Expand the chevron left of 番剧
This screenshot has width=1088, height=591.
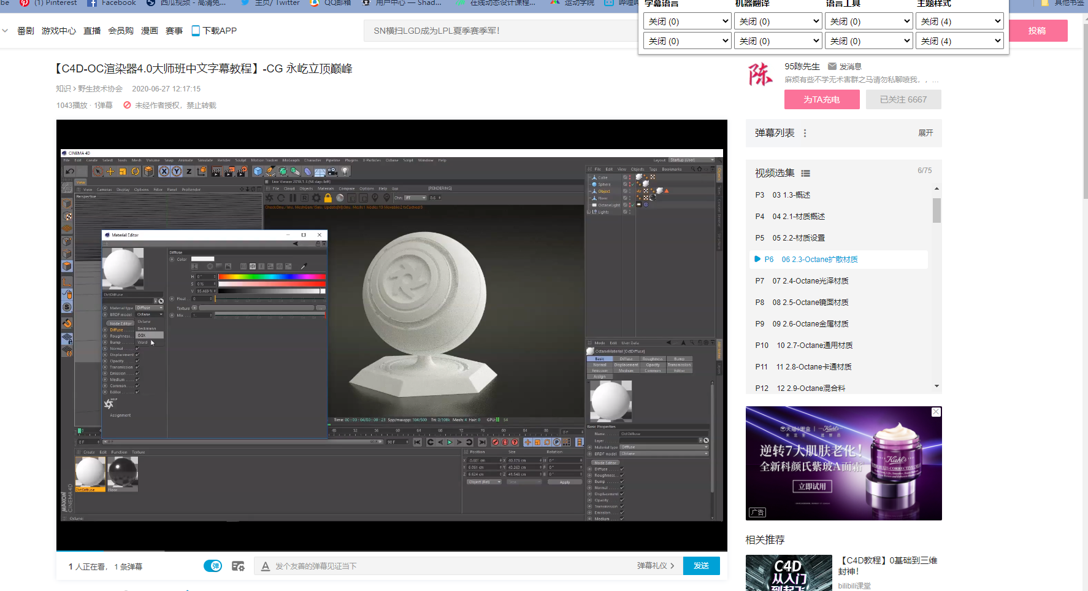click(x=5, y=31)
